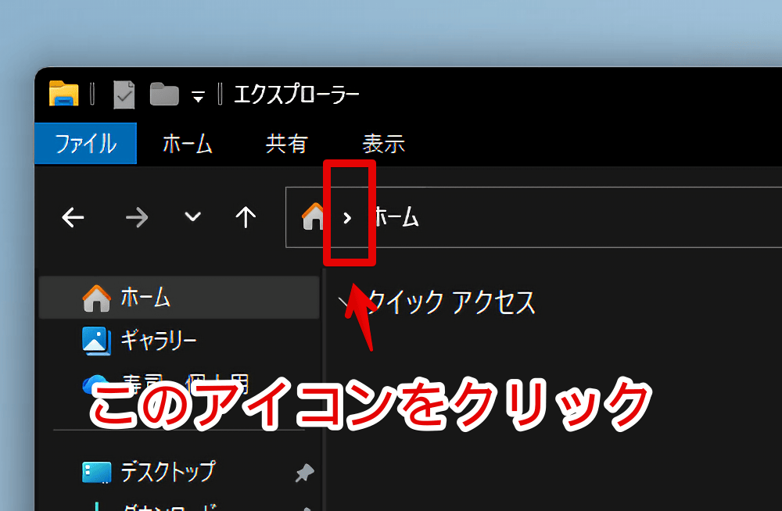The image size is (782, 511).
Task: Click the highlighted address bar chevron
Action: tap(350, 218)
